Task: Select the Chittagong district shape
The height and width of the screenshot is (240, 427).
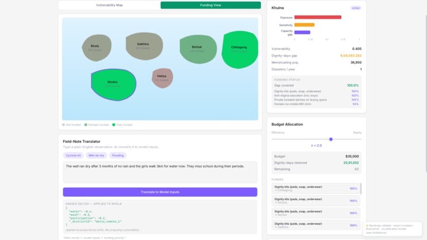Action: tap(239, 50)
